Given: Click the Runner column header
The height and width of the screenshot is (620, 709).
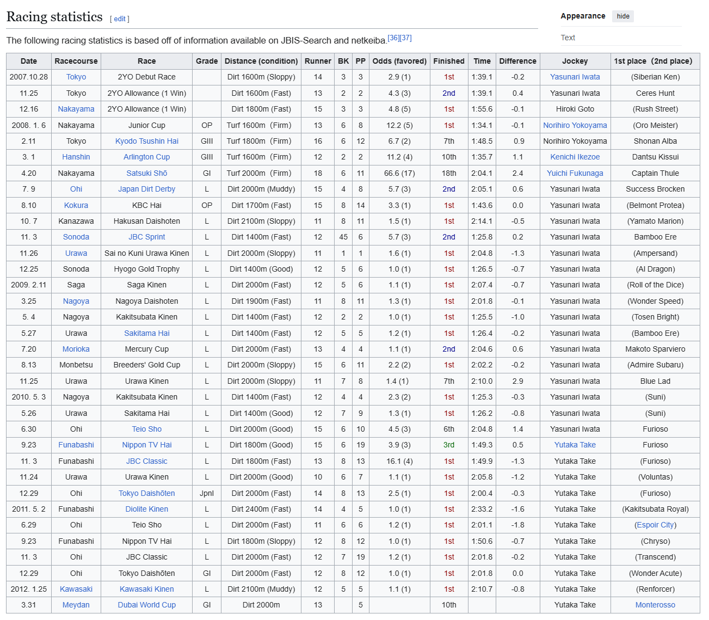Looking at the screenshot, I should 318,62.
